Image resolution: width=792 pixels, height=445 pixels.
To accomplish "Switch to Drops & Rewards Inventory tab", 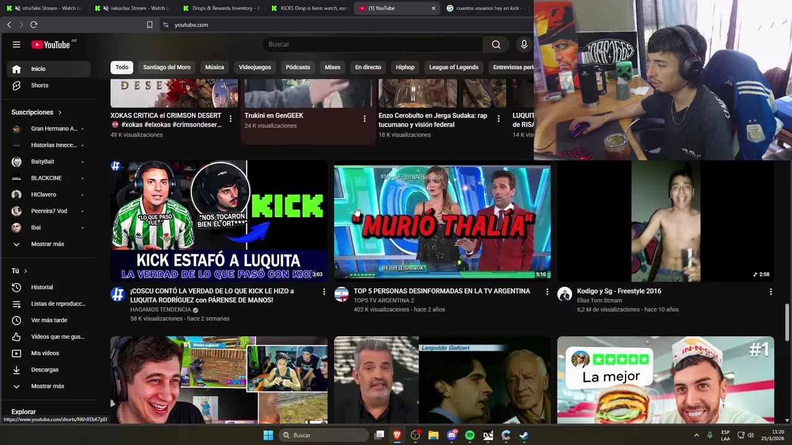I will click(221, 8).
